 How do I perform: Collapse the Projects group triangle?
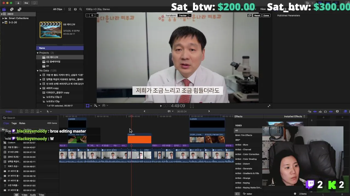click(x=38, y=53)
